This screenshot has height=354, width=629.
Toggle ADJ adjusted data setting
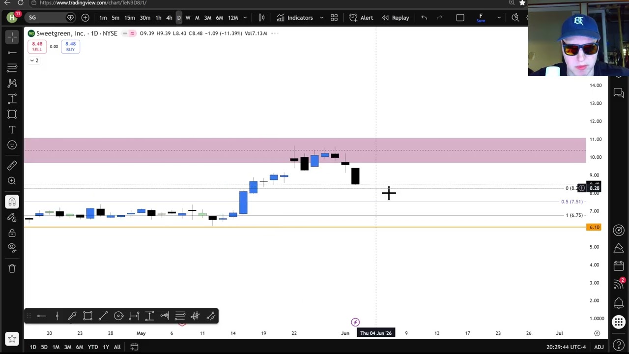pos(599,347)
